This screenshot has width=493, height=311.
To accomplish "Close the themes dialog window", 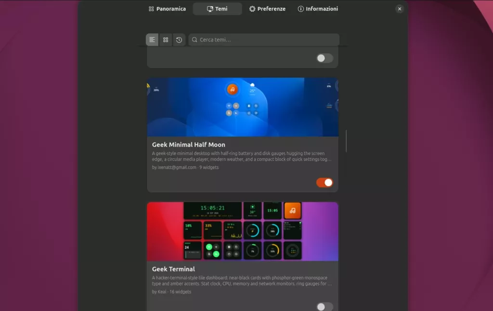I will tap(400, 9).
